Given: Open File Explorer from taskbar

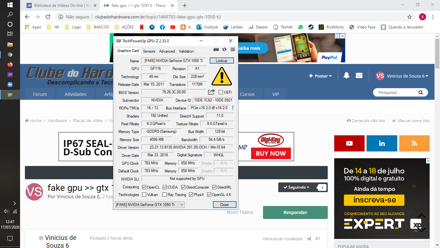Looking at the screenshot, I should coord(10,45).
